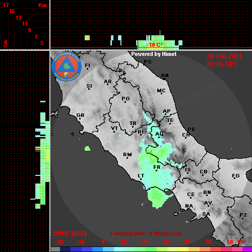Click the '11' km altitude scale label
Image resolution: width=252 pixels, height=252 pixels.
(25, 24)
